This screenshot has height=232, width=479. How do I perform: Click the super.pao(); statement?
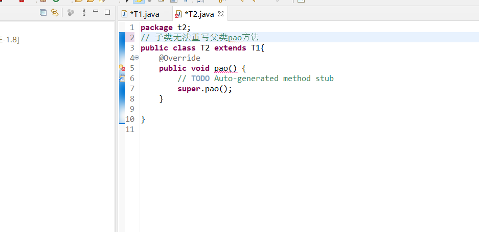(x=204, y=89)
